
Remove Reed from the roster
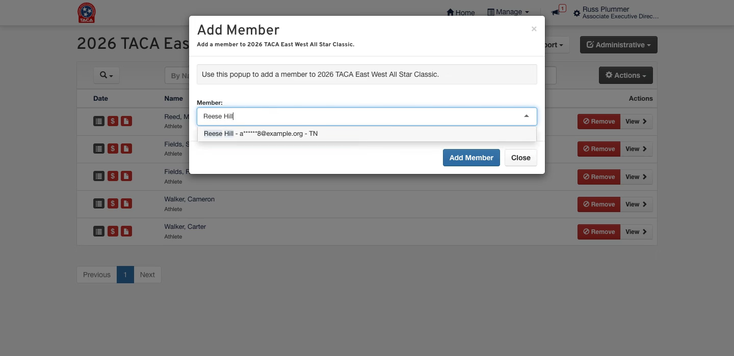click(x=599, y=122)
